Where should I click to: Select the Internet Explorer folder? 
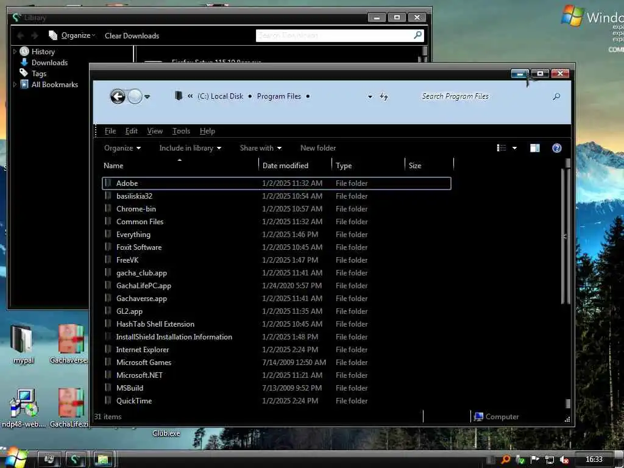[277, 350]
